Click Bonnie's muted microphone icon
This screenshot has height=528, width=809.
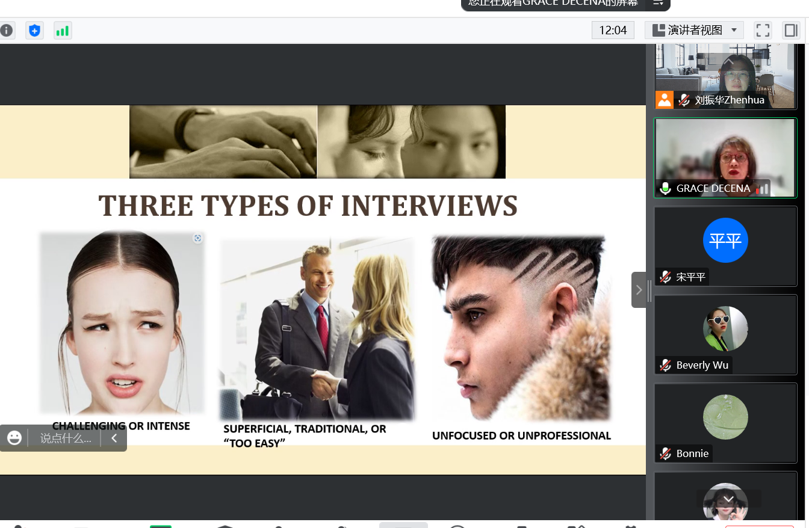tap(666, 453)
